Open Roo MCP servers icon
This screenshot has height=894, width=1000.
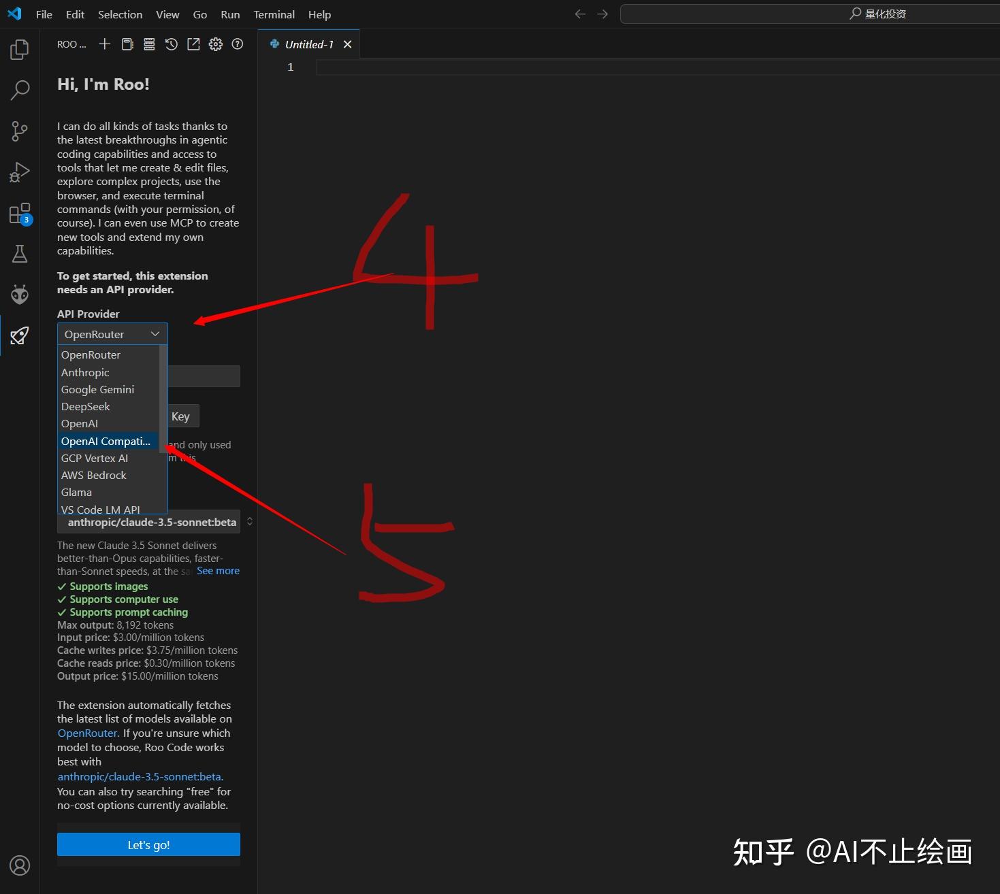[x=149, y=44]
